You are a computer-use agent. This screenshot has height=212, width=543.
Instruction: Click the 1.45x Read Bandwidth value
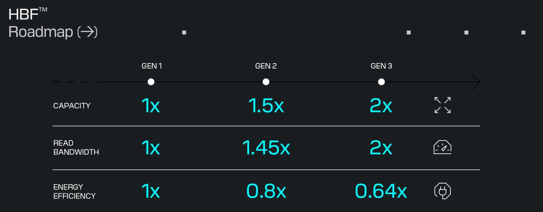tap(266, 147)
